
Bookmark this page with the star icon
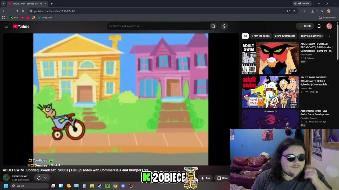coord(294,11)
